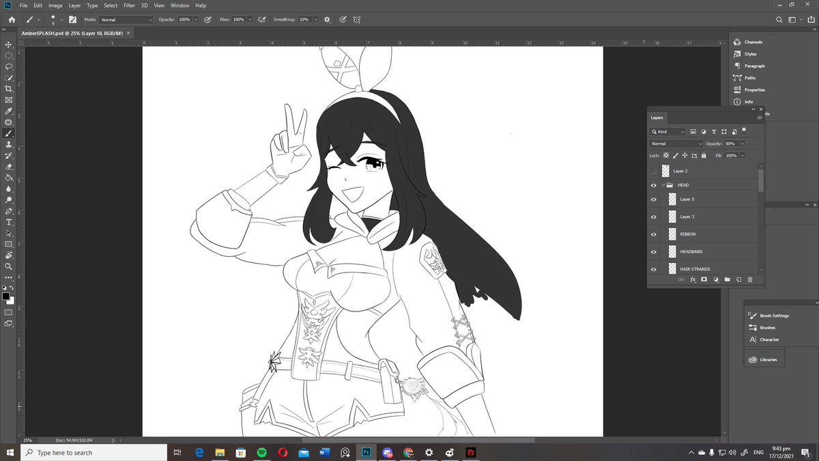The width and height of the screenshot is (819, 461).
Task: Select the Blur tool
Action: click(x=9, y=188)
